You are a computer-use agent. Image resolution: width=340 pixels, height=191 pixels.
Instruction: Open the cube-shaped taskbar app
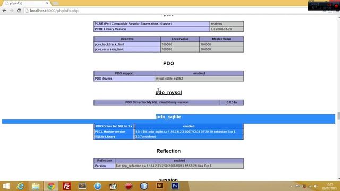144,186
